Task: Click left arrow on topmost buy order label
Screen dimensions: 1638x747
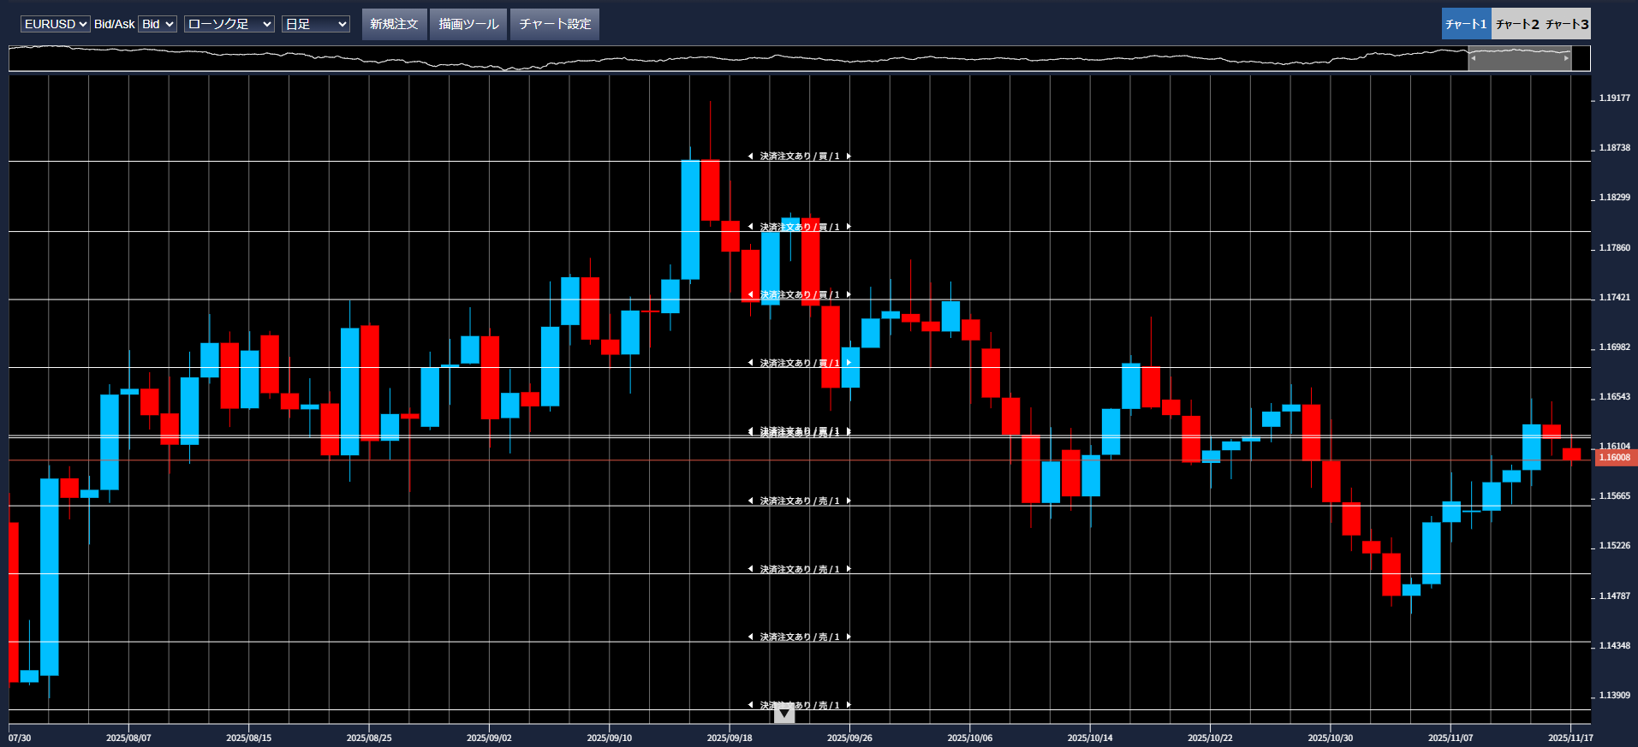Action: pos(750,157)
